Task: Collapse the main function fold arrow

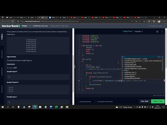Action: (x=81, y=61)
